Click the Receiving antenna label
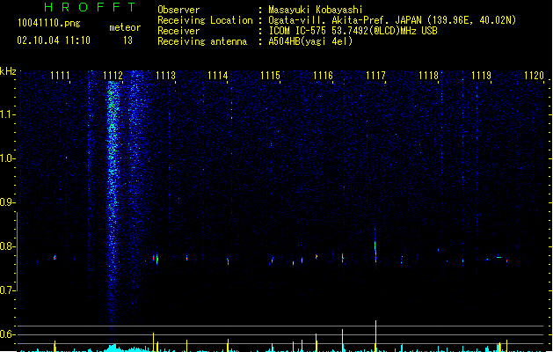The image size is (553, 352). click(202, 41)
